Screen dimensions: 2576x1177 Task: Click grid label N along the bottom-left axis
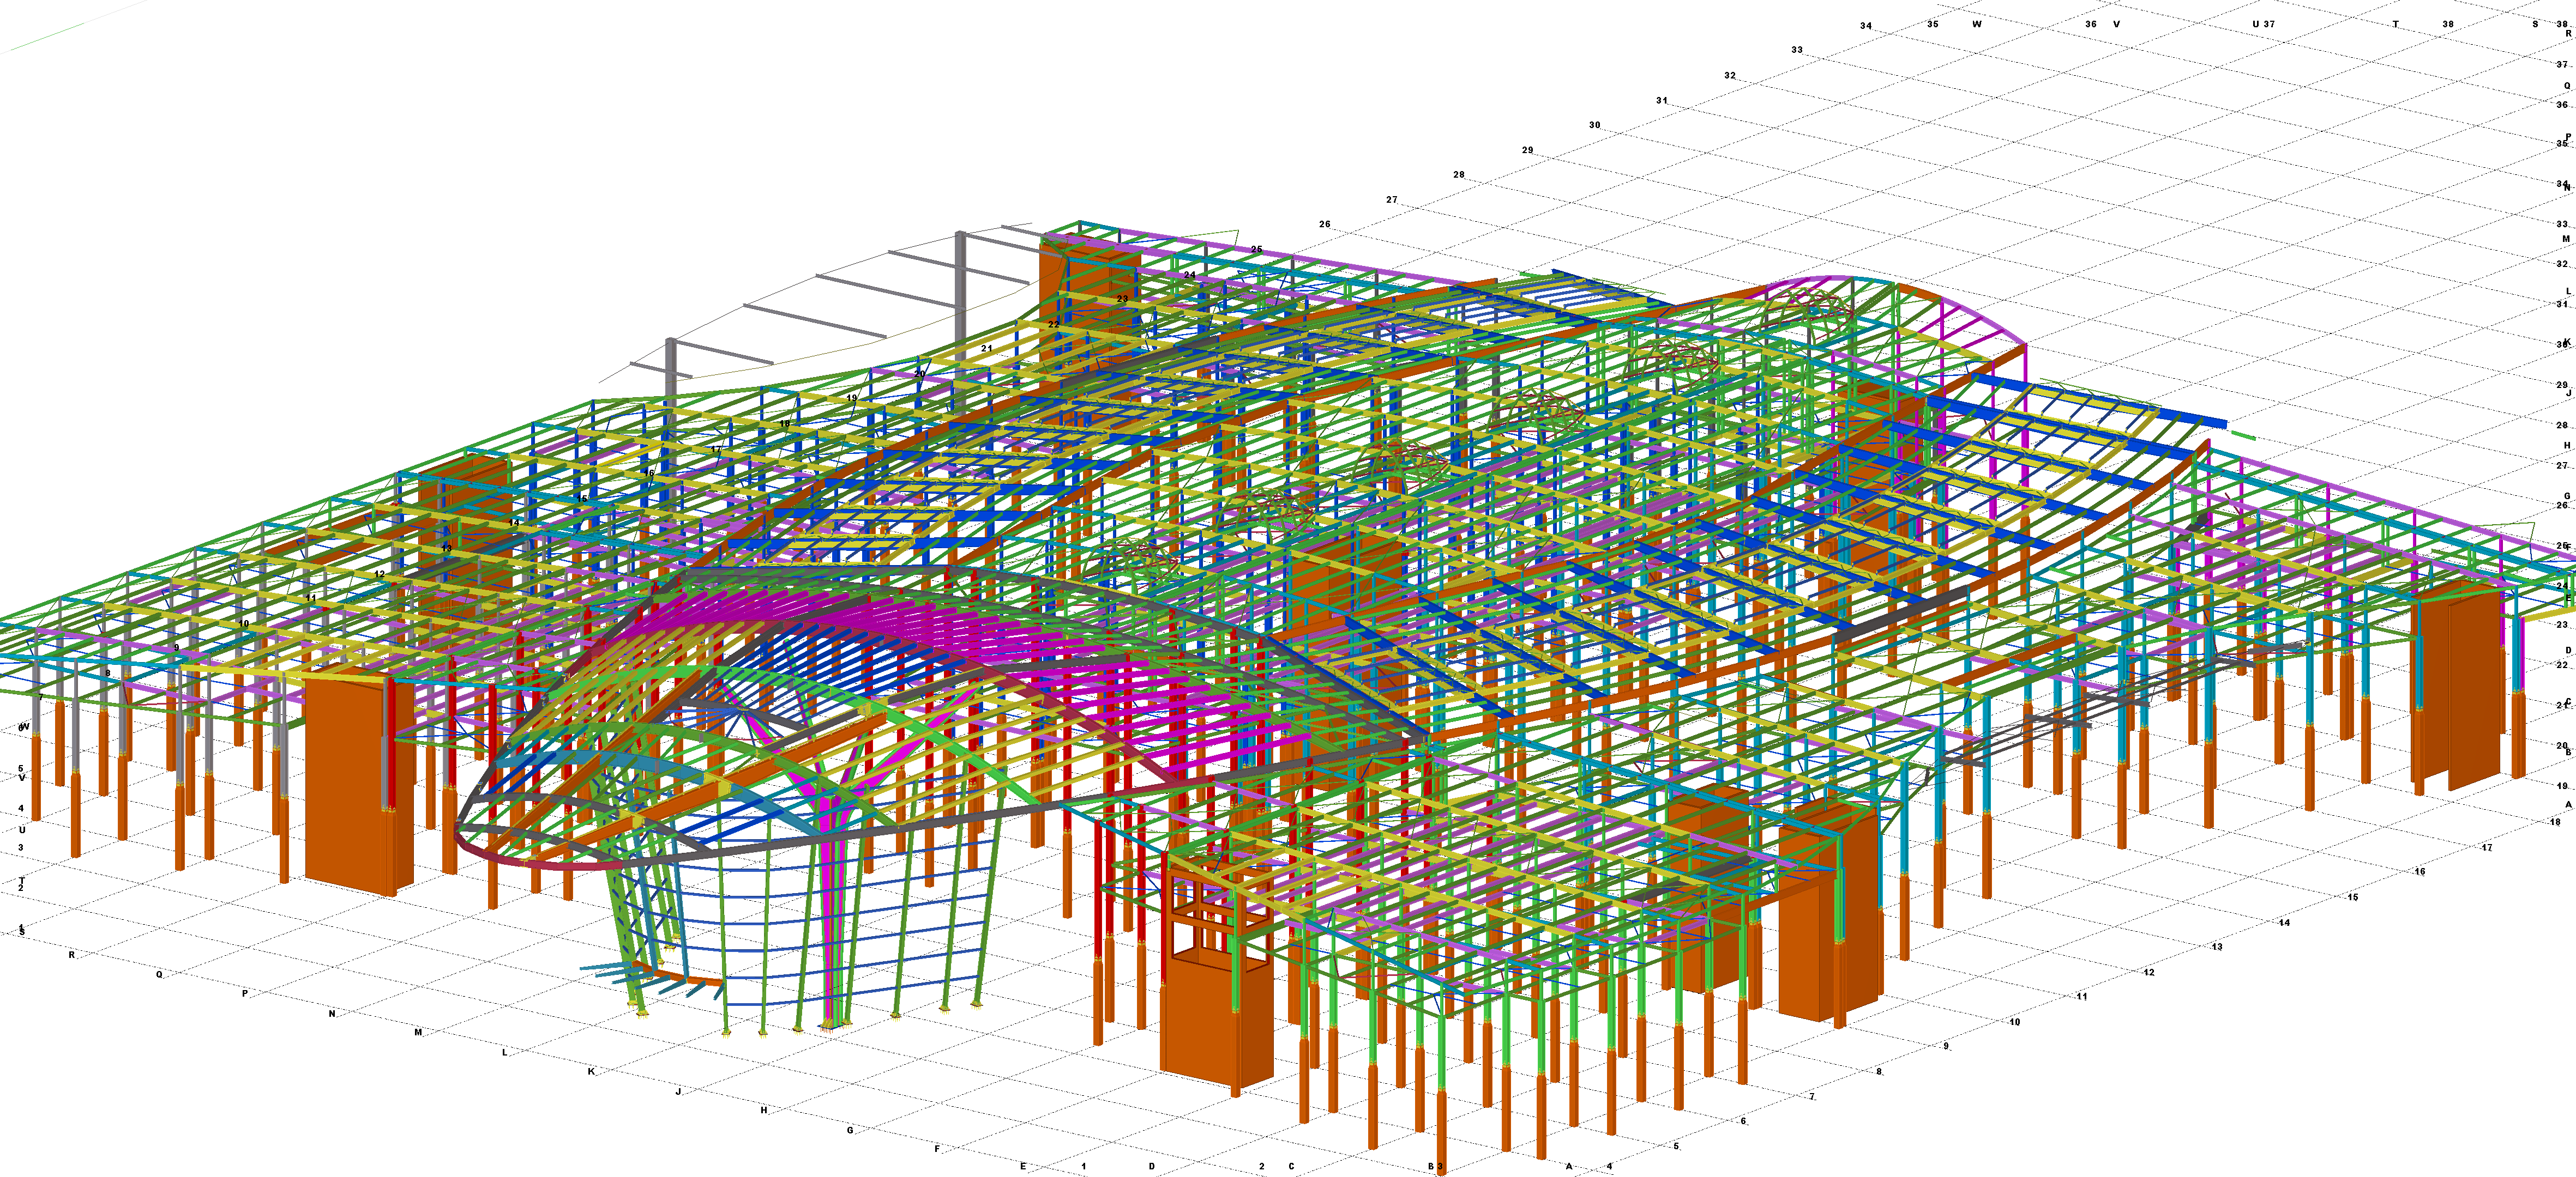pyautogui.click(x=332, y=1013)
